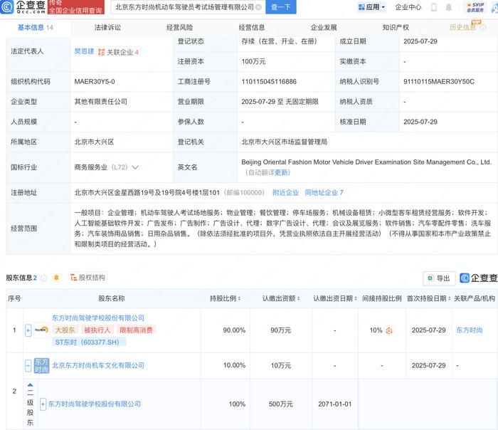The width and height of the screenshot is (498, 430).
Task: Click the 全国企业信用查询 red banner
Action: (76, 7)
